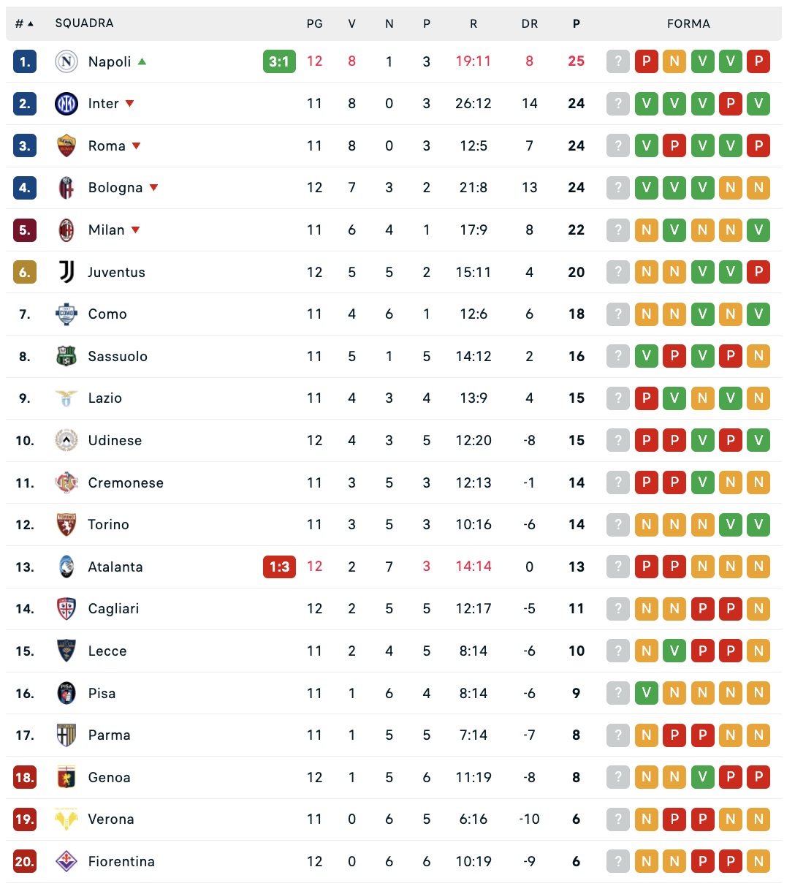The height and width of the screenshot is (886, 795).
Task: Click the Verona club logo
Action: (66, 819)
